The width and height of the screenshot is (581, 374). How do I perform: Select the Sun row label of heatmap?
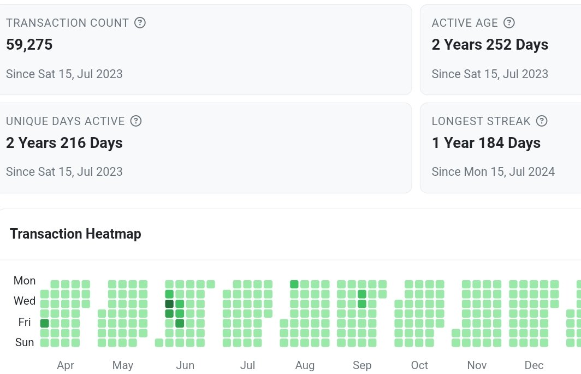click(25, 342)
